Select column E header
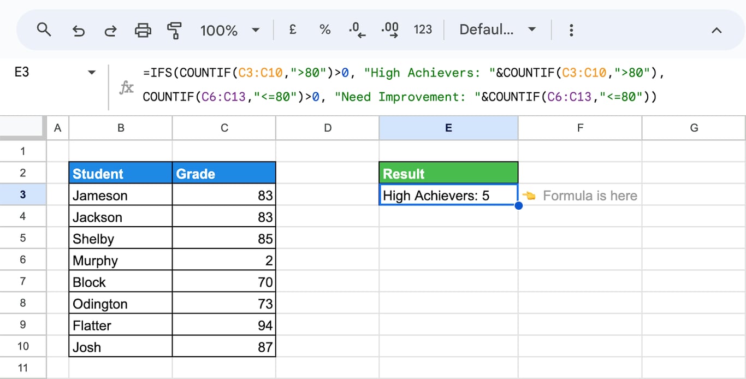 click(x=448, y=128)
